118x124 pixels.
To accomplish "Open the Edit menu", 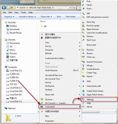I will pos(10,12).
